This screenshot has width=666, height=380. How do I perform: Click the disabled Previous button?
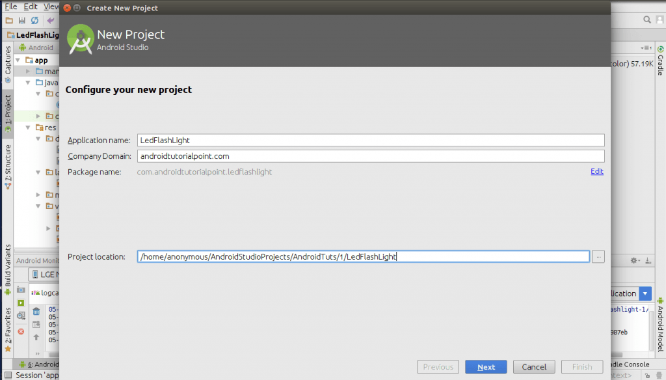(x=438, y=367)
